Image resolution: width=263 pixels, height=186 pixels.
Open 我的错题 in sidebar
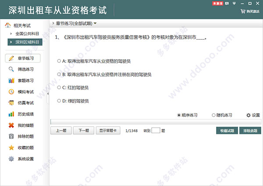click(26, 125)
